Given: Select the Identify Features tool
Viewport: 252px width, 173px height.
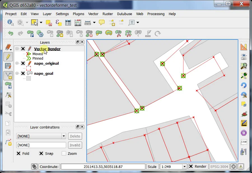Looking at the screenshot, I should [x=10, y=22].
